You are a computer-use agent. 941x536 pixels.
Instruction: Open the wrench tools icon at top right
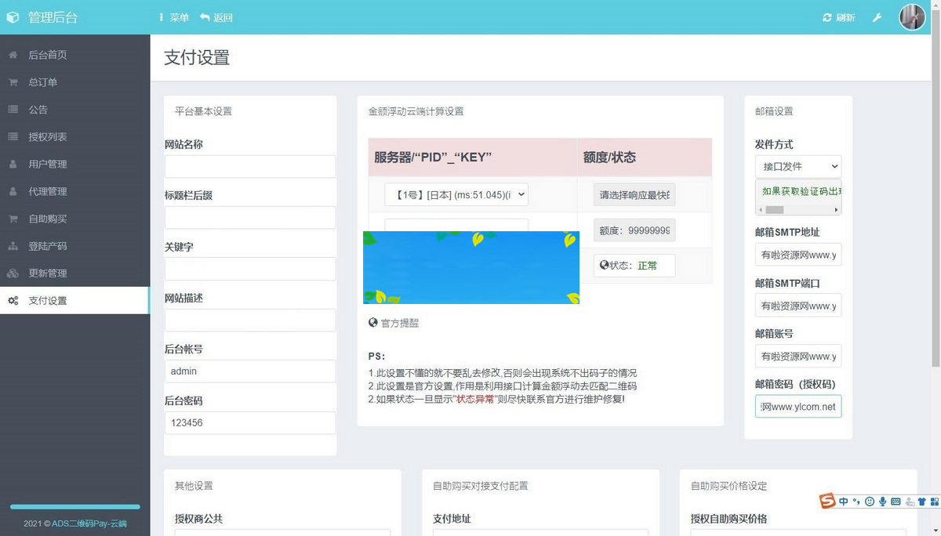877,16
